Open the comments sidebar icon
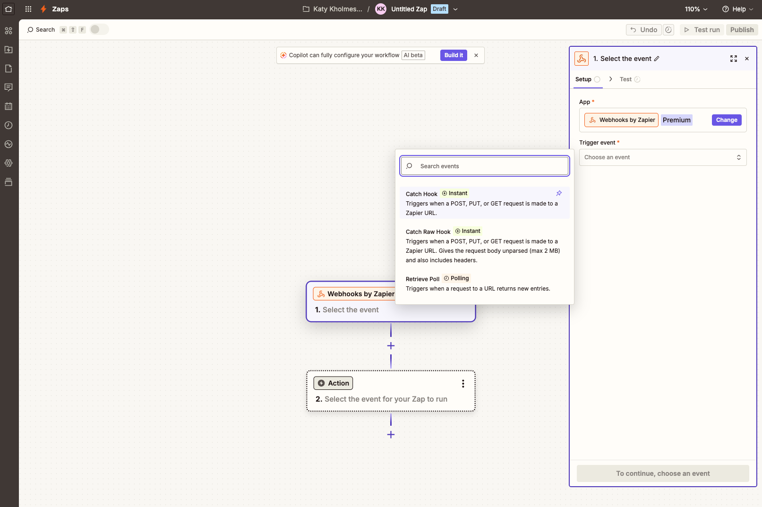 tap(9, 87)
